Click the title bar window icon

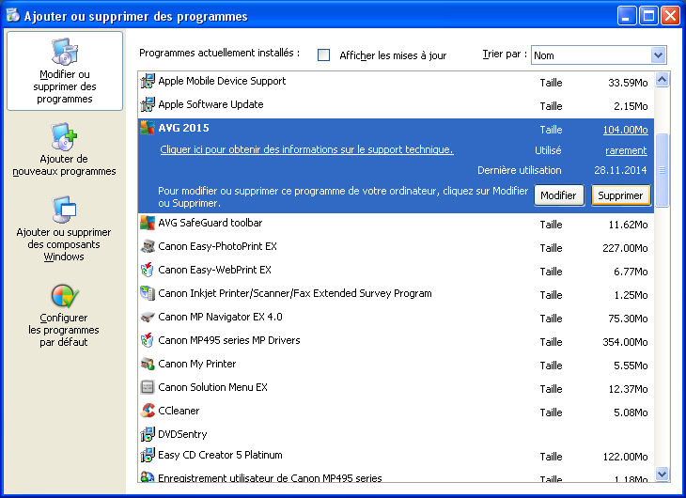pos(13,15)
